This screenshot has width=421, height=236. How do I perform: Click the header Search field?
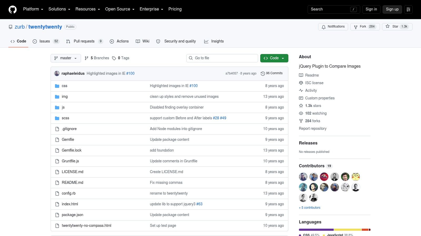(334, 9)
